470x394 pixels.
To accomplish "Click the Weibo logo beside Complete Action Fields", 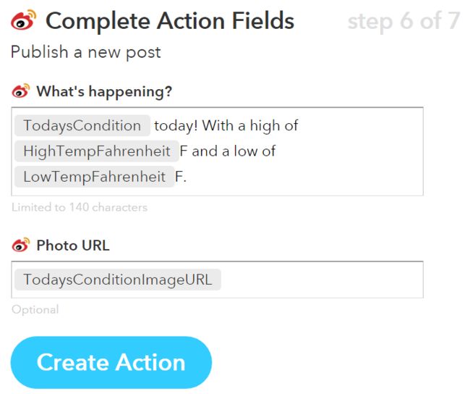I will tap(23, 20).
